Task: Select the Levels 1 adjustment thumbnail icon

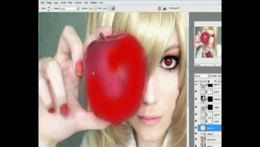Action: click(x=203, y=107)
